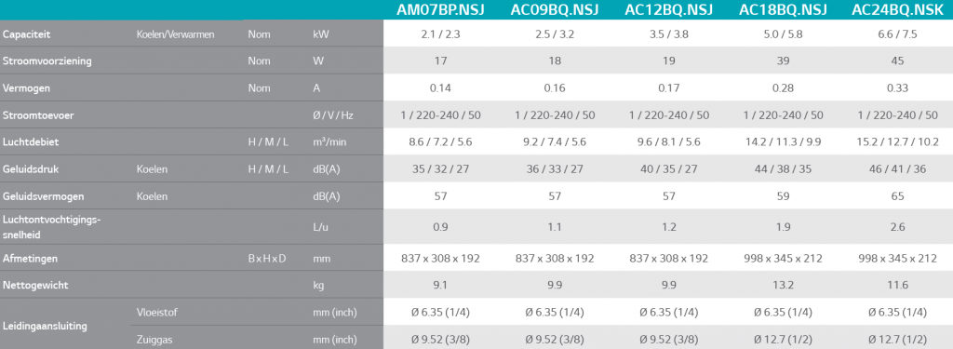
Task: Click the Geluidsdruk row label
Action: [31, 169]
